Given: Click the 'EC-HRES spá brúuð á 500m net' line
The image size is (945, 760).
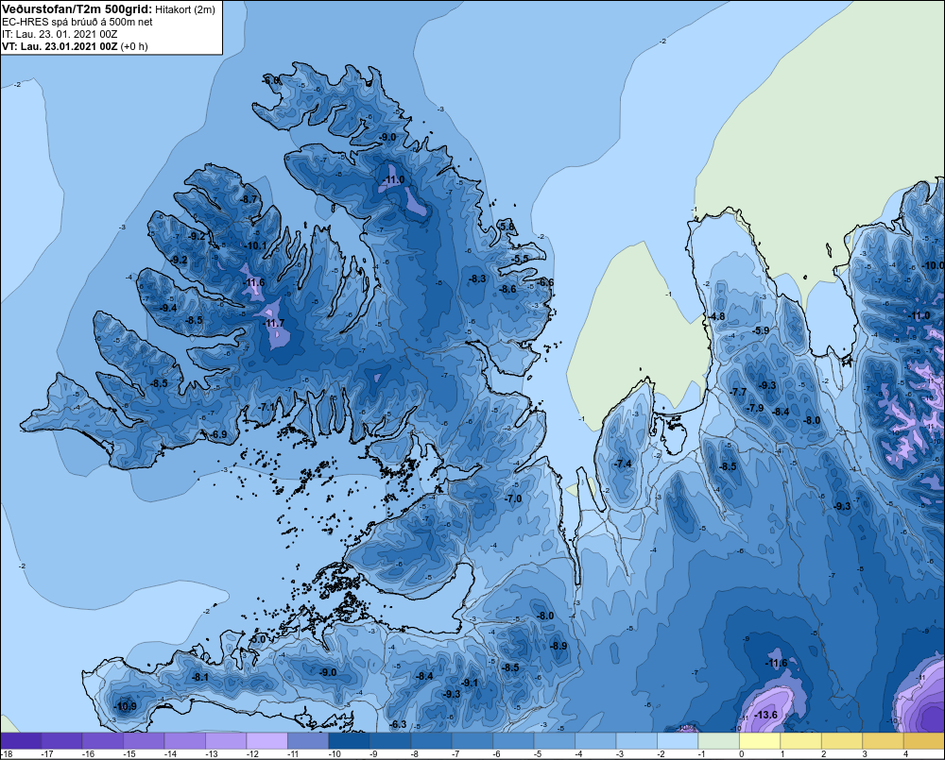Looking at the screenshot, I should [x=77, y=22].
